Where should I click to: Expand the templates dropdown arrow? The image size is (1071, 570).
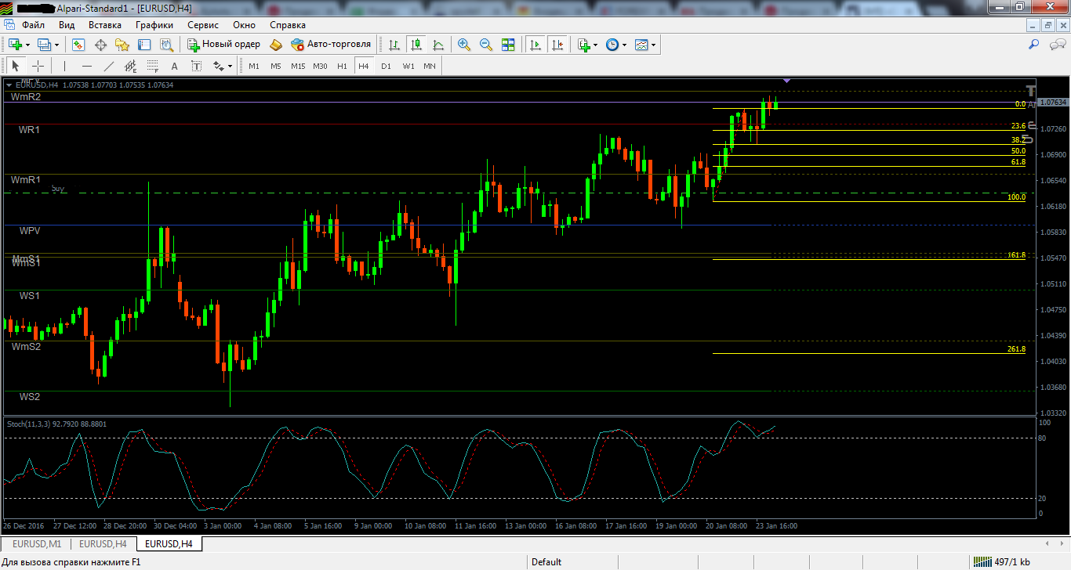(653, 45)
